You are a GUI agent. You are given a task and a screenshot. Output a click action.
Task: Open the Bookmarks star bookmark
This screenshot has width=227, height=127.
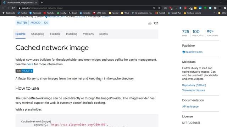(x=9, y=13)
